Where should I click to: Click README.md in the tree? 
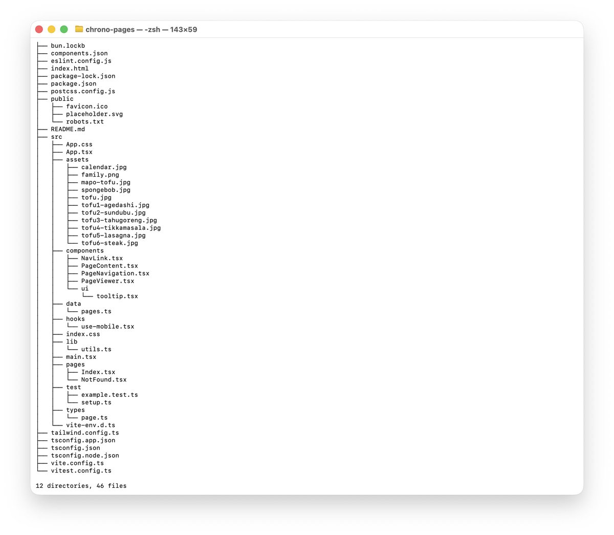(x=68, y=129)
